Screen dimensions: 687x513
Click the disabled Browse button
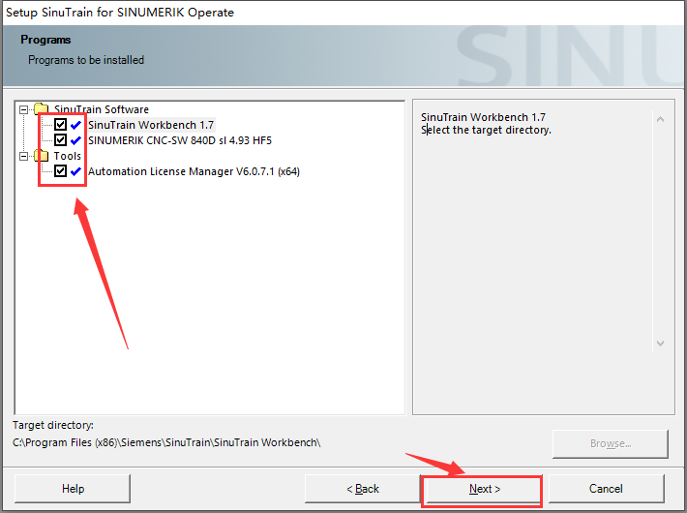click(611, 443)
